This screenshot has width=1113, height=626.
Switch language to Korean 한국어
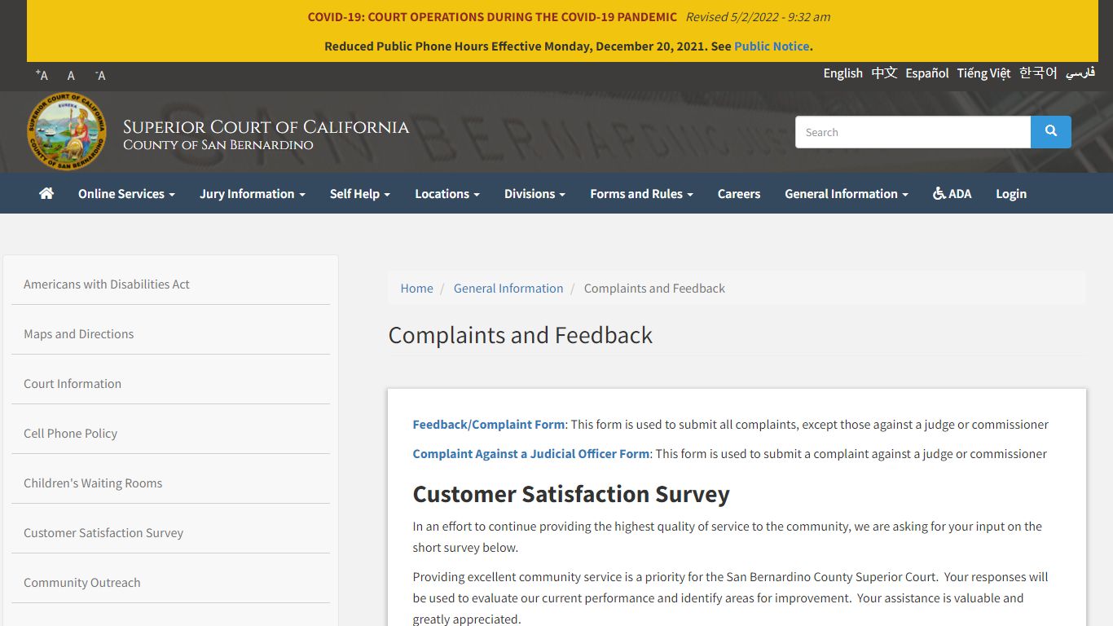point(1038,73)
